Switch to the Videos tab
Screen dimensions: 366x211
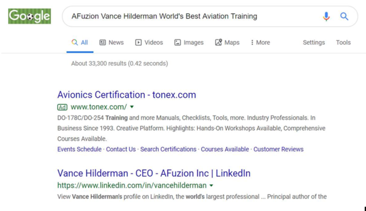pyautogui.click(x=149, y=42)
